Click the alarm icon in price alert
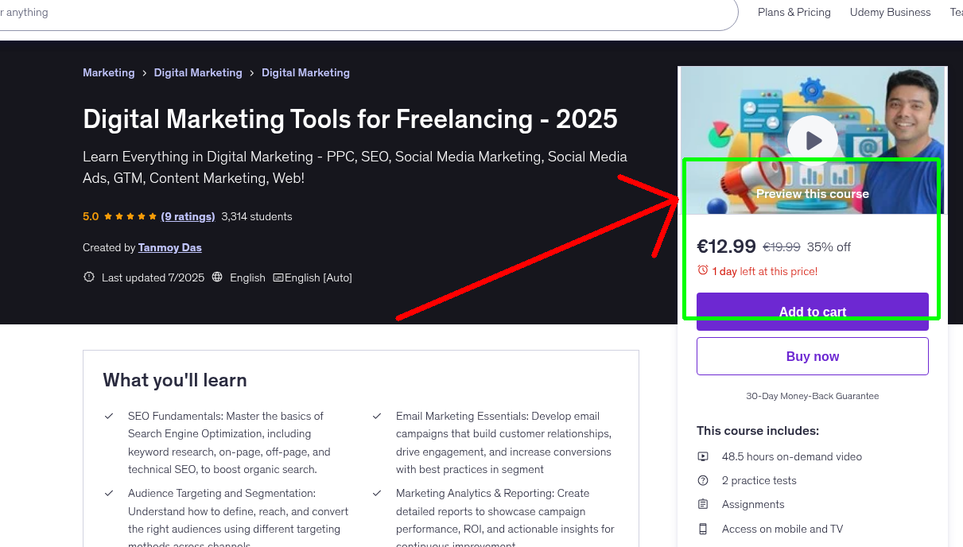This screenshot has width=963, height=547. point(705,270)
